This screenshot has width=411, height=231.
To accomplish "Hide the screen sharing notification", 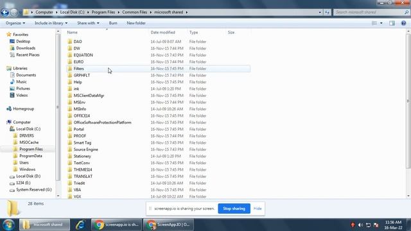I will (x=258, y=209).
